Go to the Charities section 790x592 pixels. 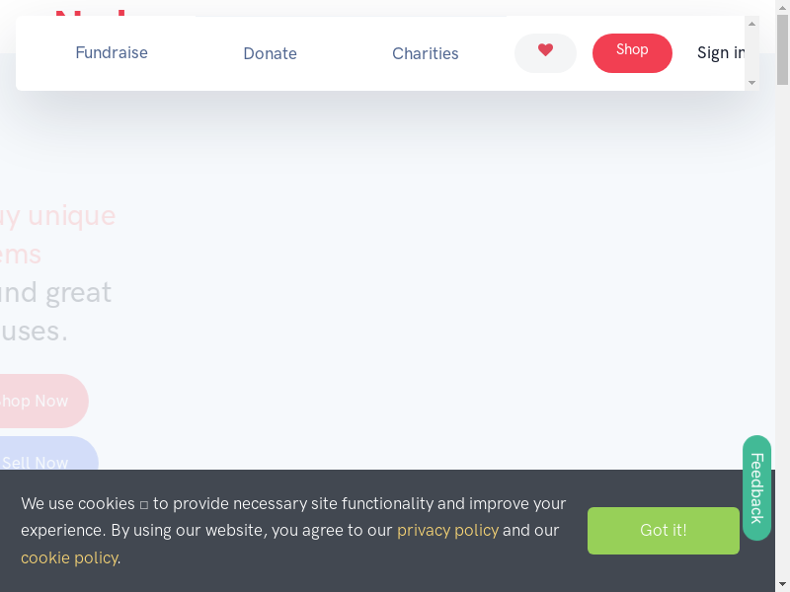[425, 54]
